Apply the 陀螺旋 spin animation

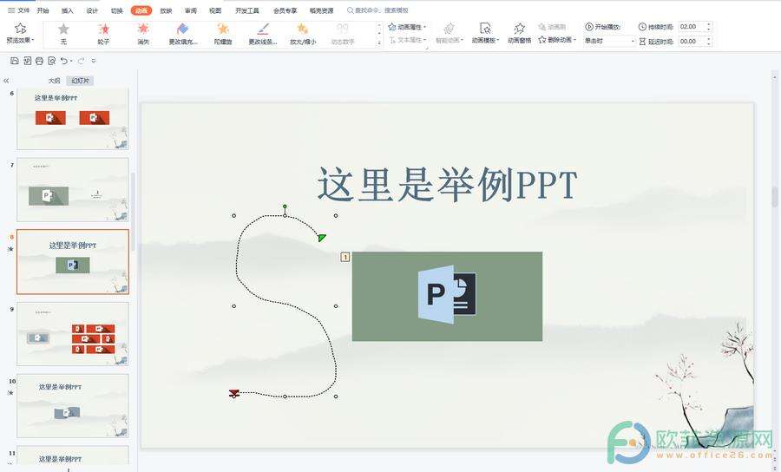pos(223,34)
